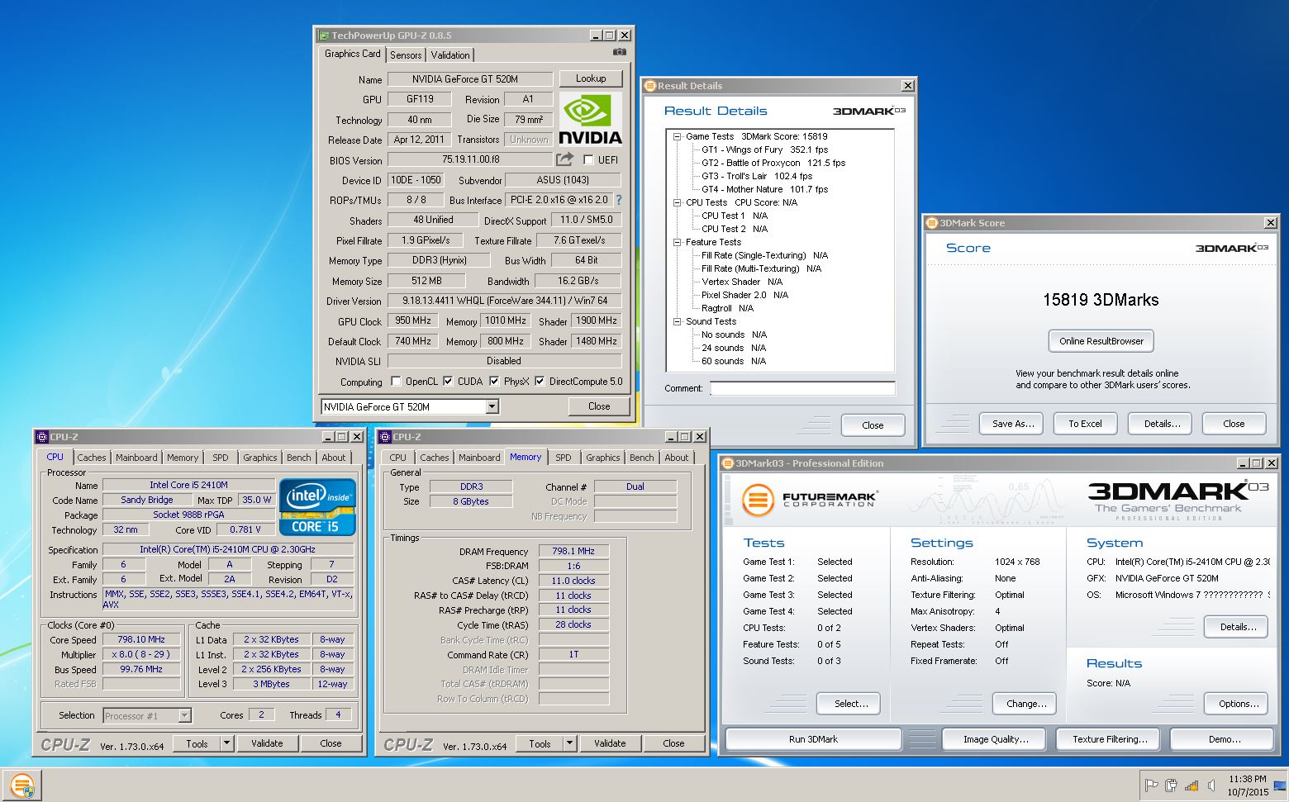Image resolution: width=1289 pixels, height=802 pixels.
Task: Click the volume speaker tray icon
Action: 1211,785
